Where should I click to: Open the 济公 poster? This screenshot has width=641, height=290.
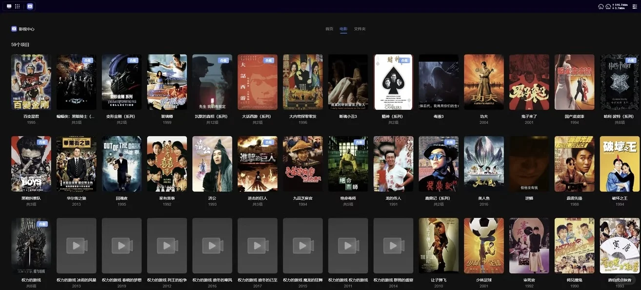click(212, 164)
